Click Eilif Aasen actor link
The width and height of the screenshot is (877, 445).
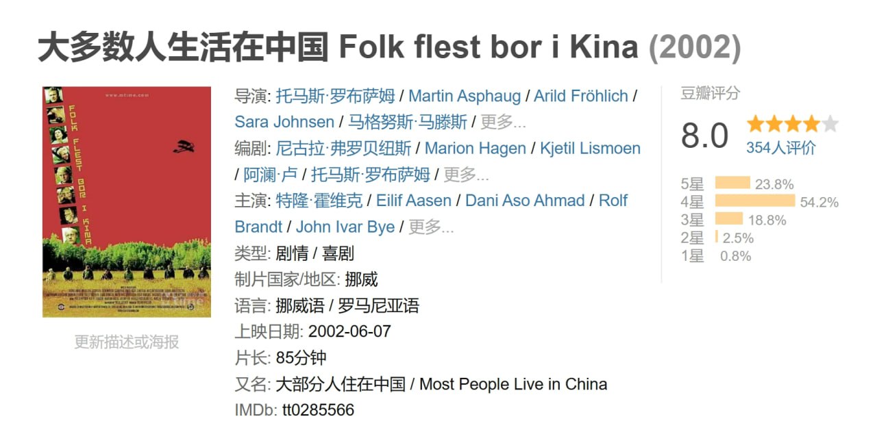[x=414, y=201]
